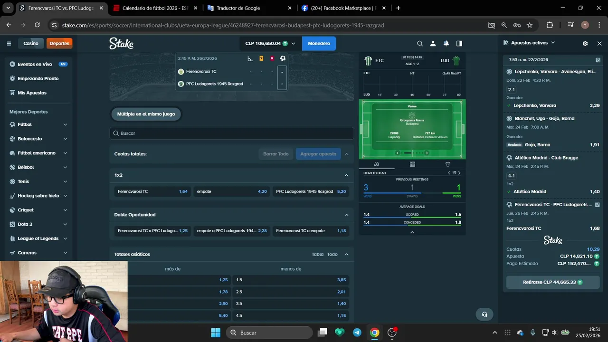Screen dimensions: 608x342
Task: Open the notifications bell
Action: click(x=446, y=43)
